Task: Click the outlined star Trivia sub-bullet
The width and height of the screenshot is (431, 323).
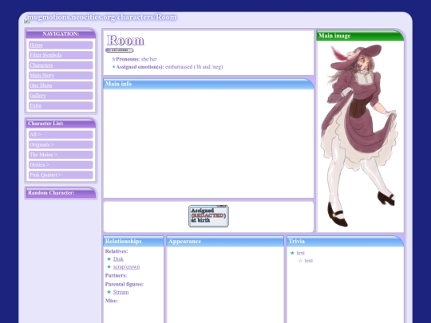Action: point(300,261)
